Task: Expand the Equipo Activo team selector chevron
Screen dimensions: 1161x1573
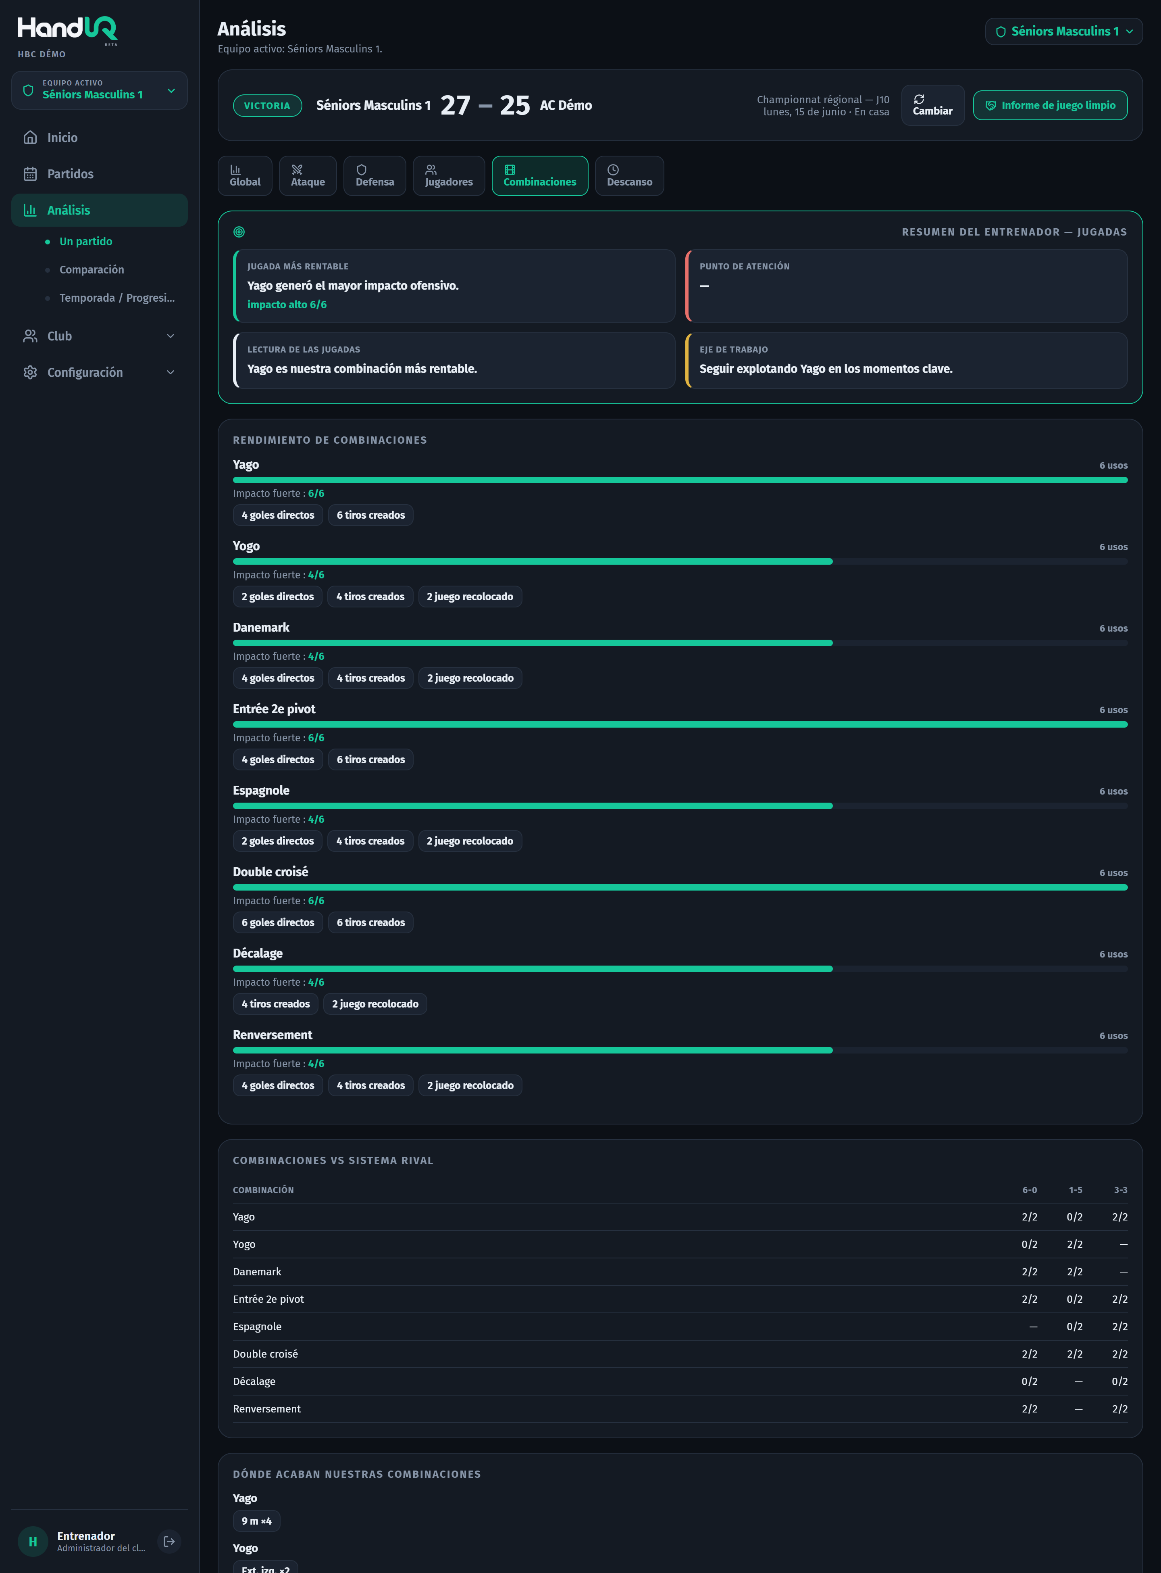Action: pos(171,90)
